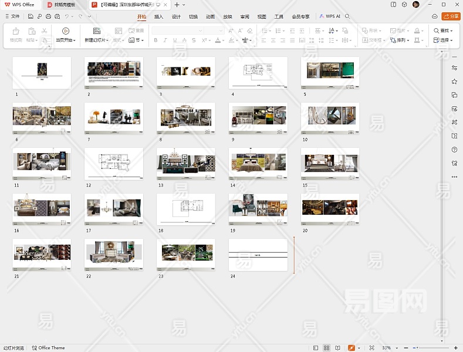Toggle slide sorter view in status bar

[326, 348]
